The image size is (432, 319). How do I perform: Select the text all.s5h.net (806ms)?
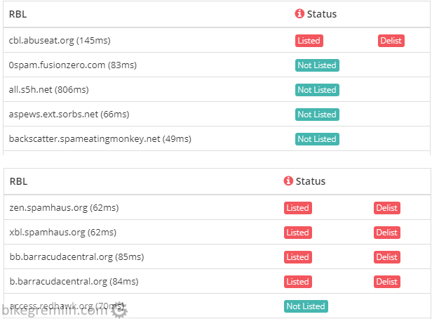pyautogui.click(x=49, y=90)
